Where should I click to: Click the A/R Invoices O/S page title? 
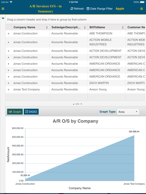click(45, 9)
